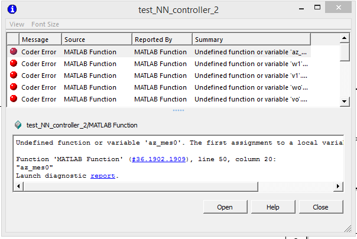Sort by the Message column header

[40, 40]
